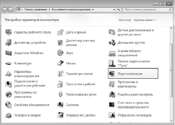
Task: Open the Дата и время label link
Action: click(76, 32)
